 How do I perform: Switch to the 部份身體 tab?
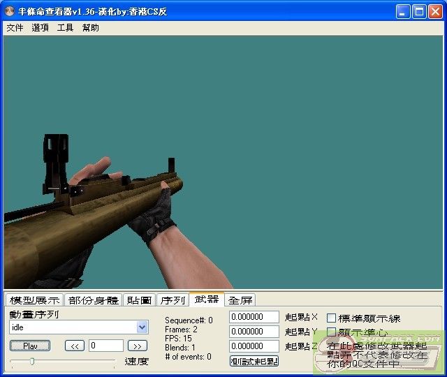(93, 300)
